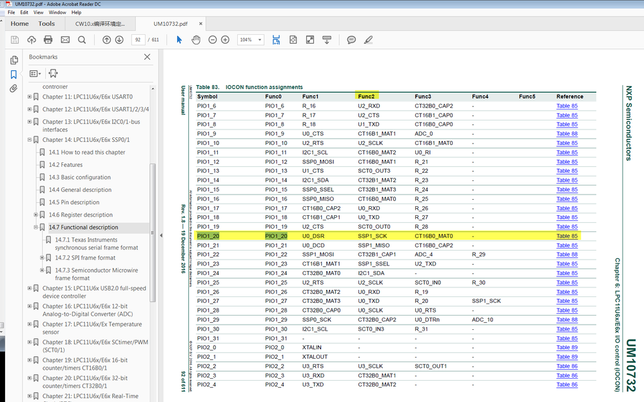Viewport: 644px width, 402px height.
Task: Switch to the Tools tab
Action: pos(46,24)
